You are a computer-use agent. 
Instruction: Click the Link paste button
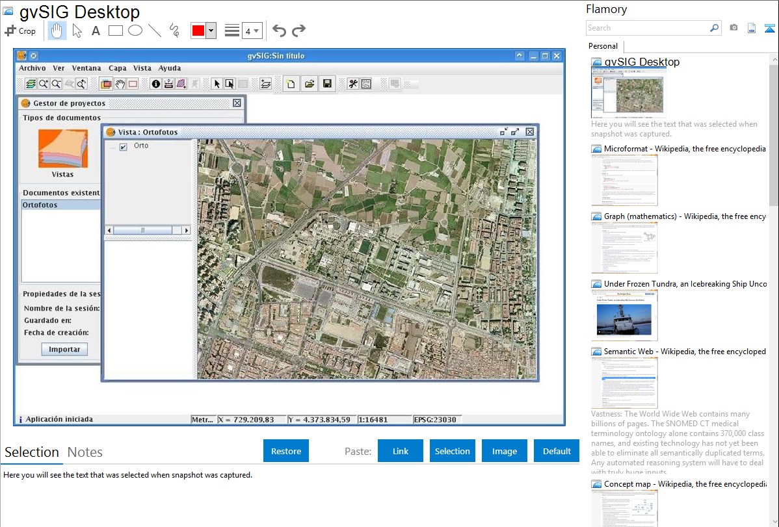coord(401,451)
